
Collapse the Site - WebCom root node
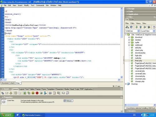click(x=126, y=35)
